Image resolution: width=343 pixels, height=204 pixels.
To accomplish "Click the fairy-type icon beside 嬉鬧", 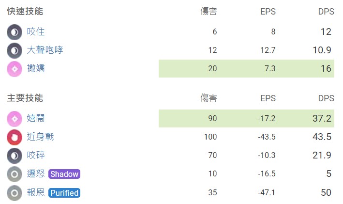I will coord(15,118).
